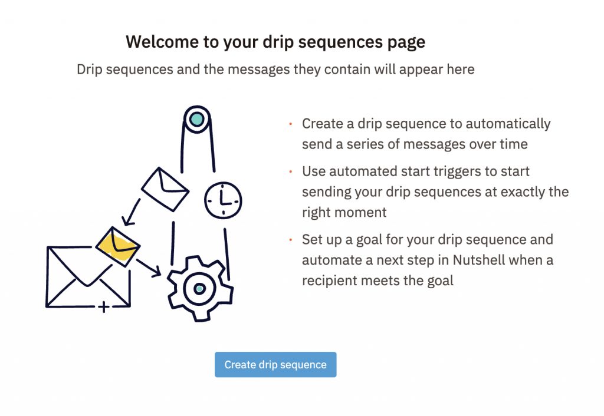Click the arrow pointing down to the yellow envelope

pyautogui.click(x=131, y=213)
